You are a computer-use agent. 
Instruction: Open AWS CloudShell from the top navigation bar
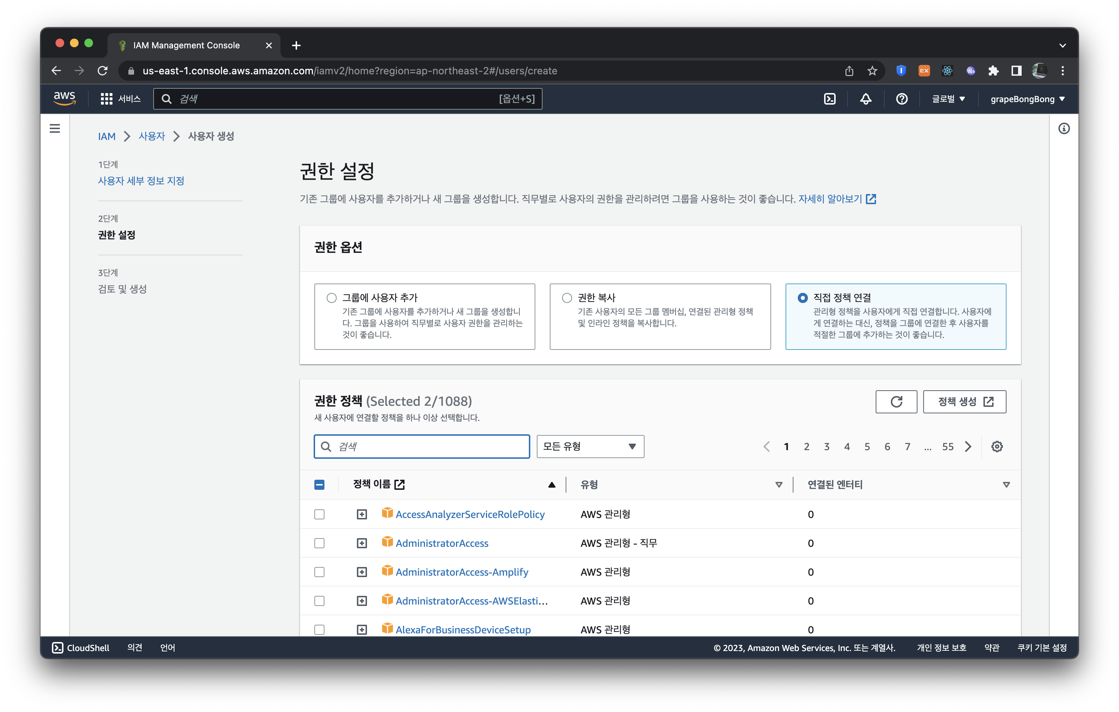[x=830, y=99]
